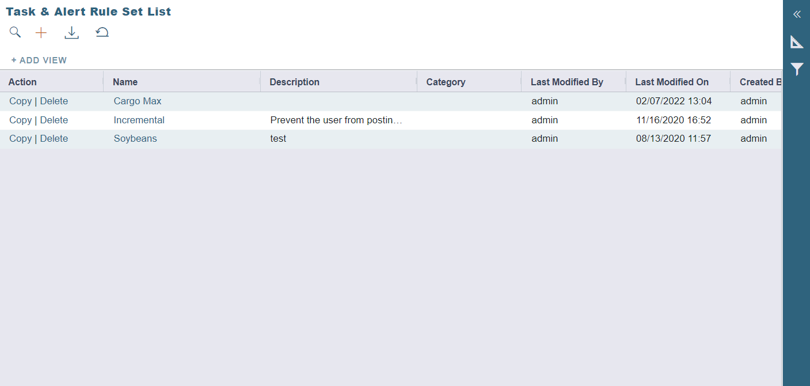
Task: Delete the Soybeans rule set
Action: tap(54, 139)
